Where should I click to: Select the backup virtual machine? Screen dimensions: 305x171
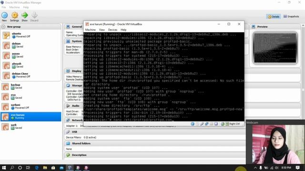31,86
